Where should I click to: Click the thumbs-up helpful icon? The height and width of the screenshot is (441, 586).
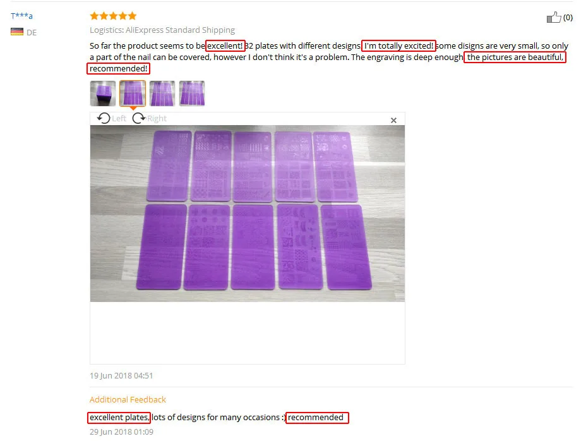pos(554,17)
